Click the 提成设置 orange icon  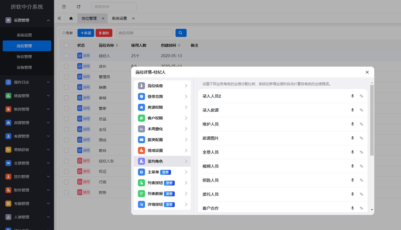(141, 150)
